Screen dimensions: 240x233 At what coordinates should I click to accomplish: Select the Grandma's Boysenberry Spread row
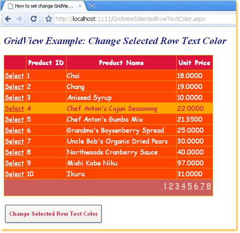coord(14,130)
